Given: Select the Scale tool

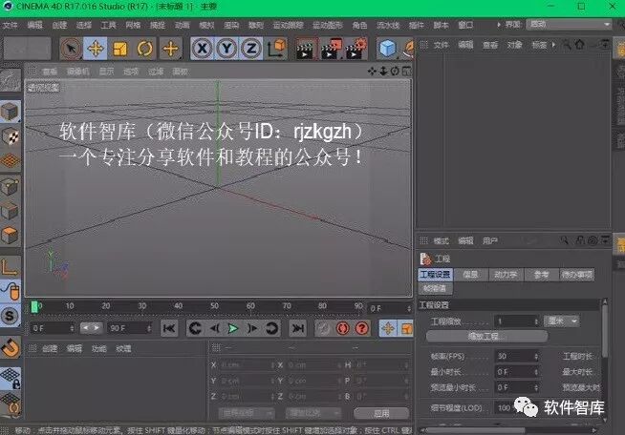Looking at the screenshot, I should tap(120, 49).
